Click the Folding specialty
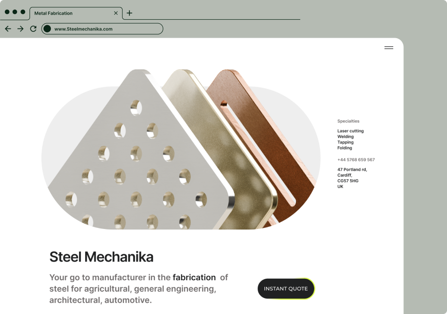The width and height of the screenshot is (447, 314). (345, 148)
